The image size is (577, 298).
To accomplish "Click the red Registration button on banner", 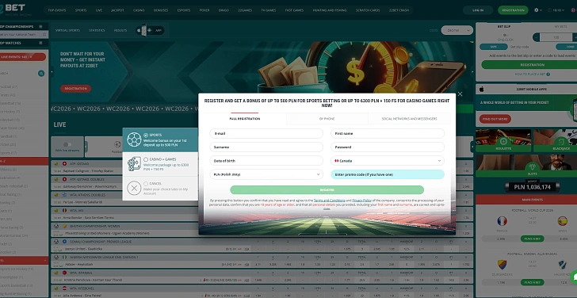I will 76,89.
